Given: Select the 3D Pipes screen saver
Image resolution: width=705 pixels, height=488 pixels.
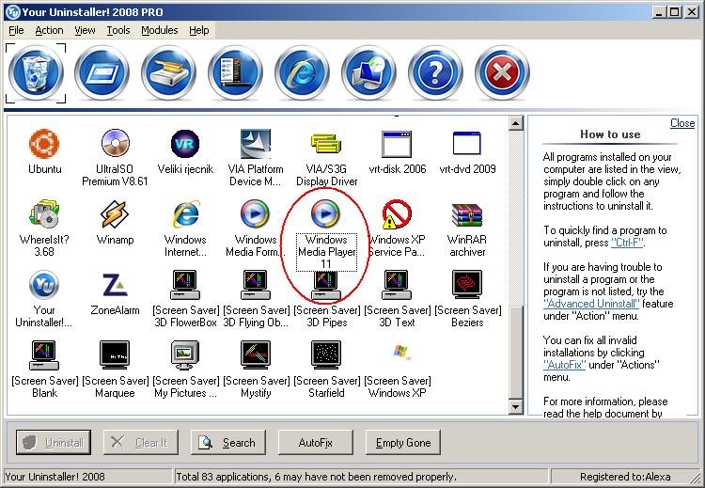Looking at the screenshot, I should coord(326,286).
